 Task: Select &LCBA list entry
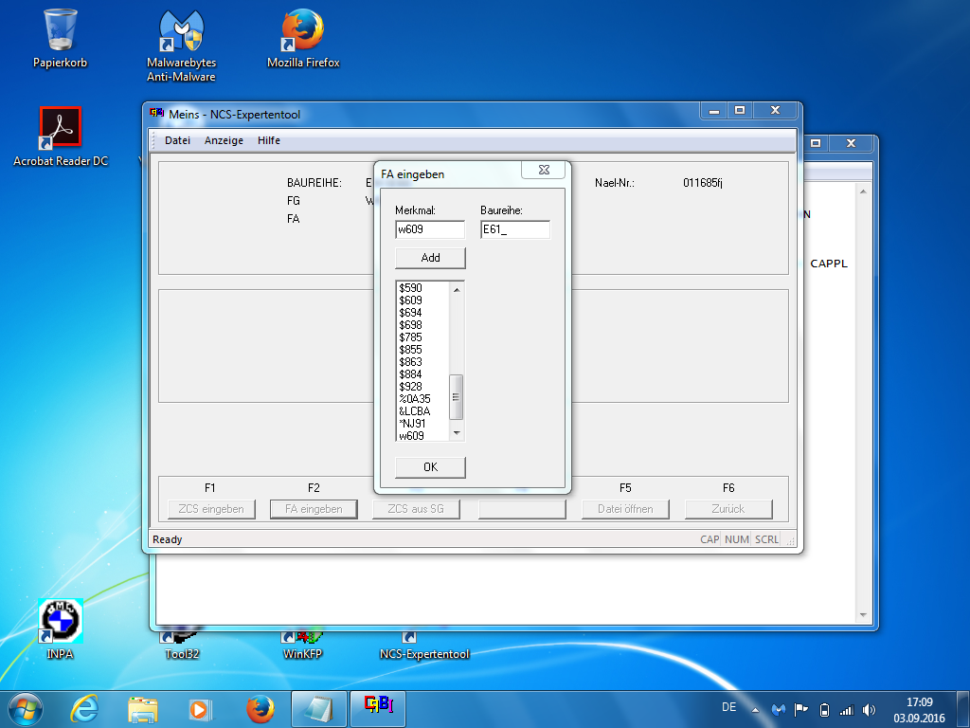point(423,411)
